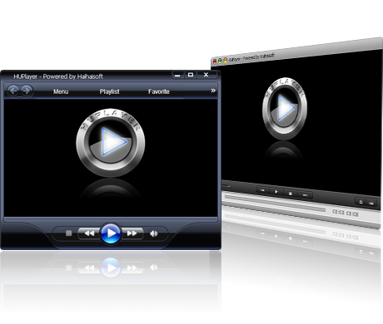Click the fast-forward double-arrow button

click(x=132, y=233)
